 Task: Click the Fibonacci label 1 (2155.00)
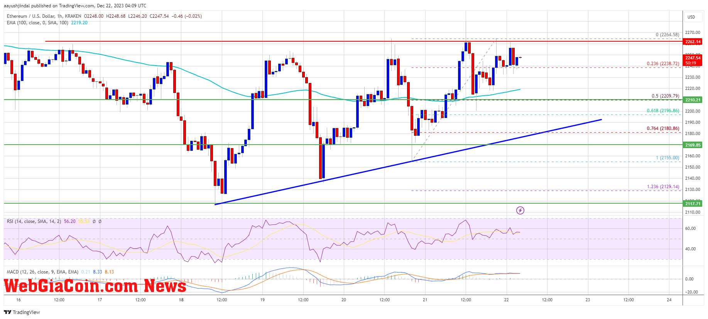(x=667, y=158)
